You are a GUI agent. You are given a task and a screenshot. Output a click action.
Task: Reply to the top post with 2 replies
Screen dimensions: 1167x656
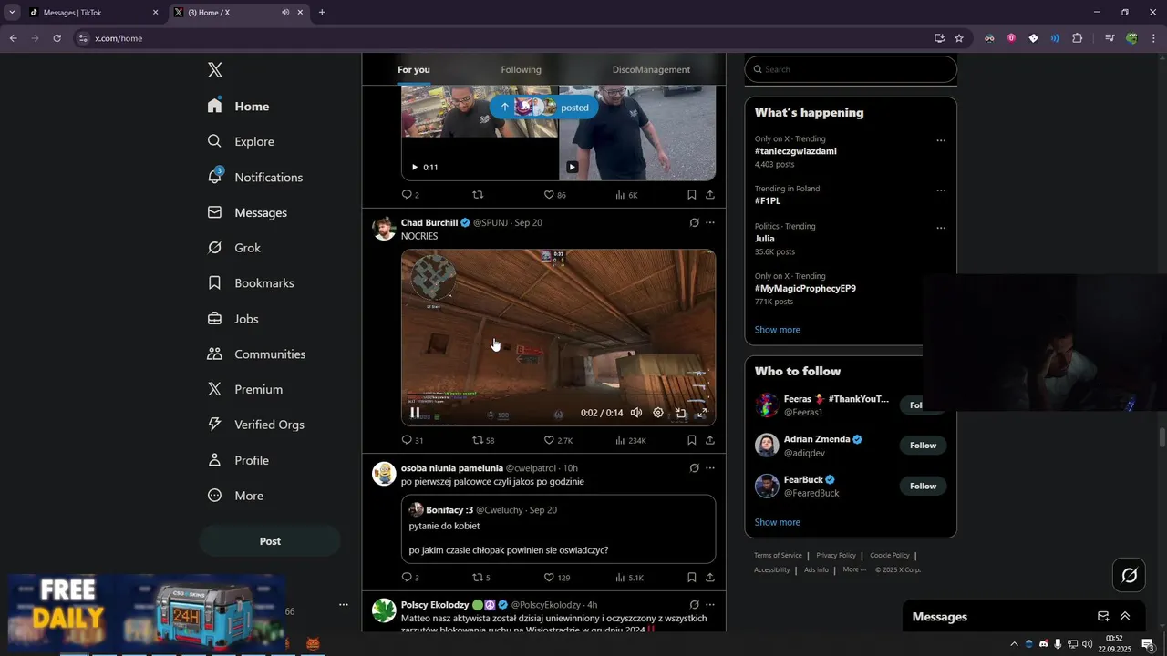pos(410,195)
